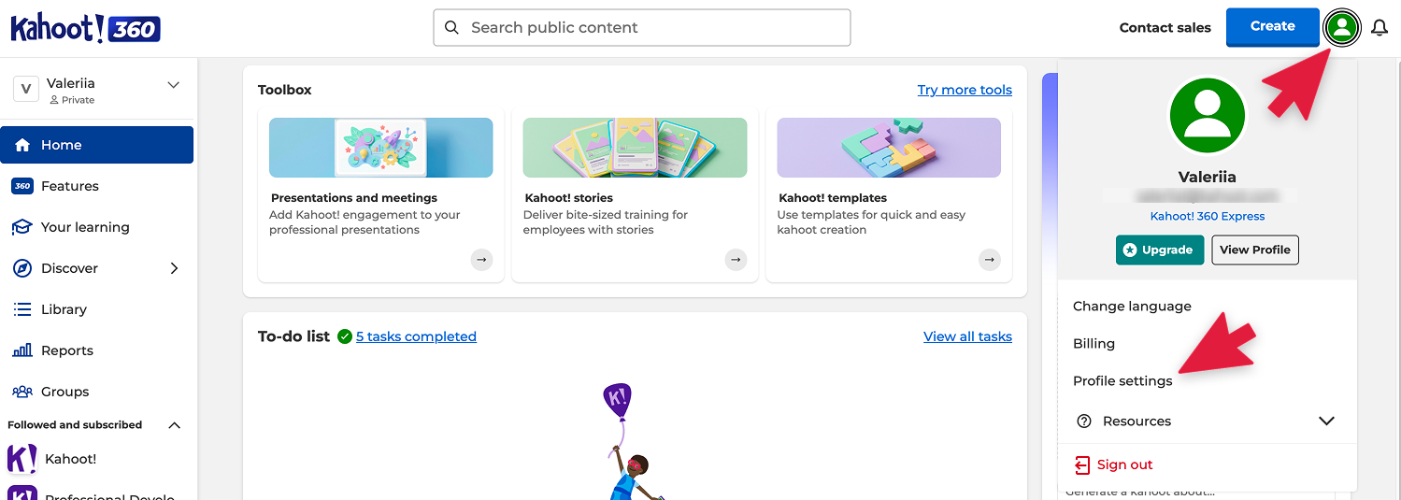Click the Upgrade button
Screen dimensions: 1401x500
[x=1160, y=250]
